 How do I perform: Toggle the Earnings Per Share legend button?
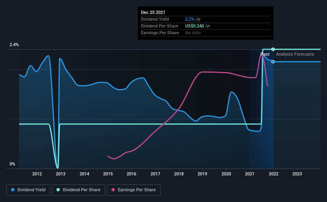134,190
